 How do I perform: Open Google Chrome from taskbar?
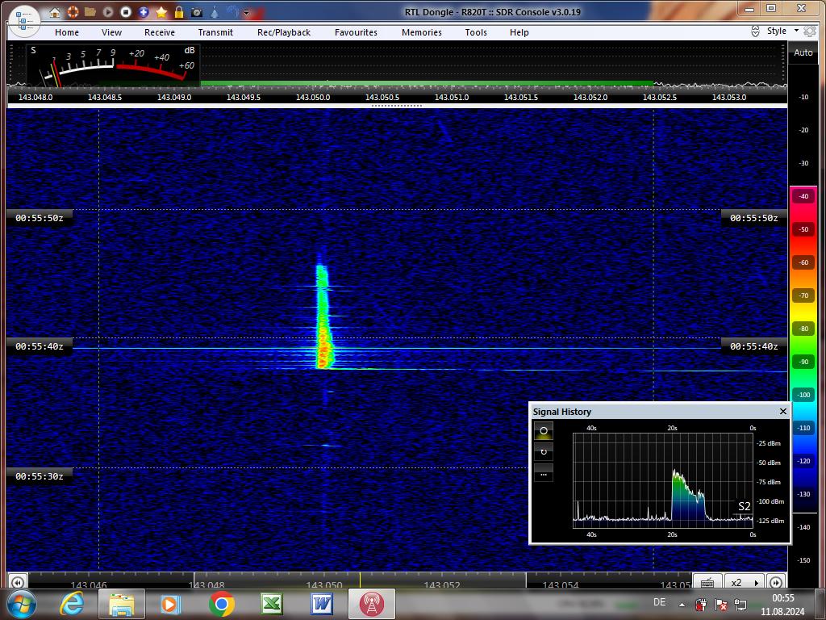pos(222,604)
